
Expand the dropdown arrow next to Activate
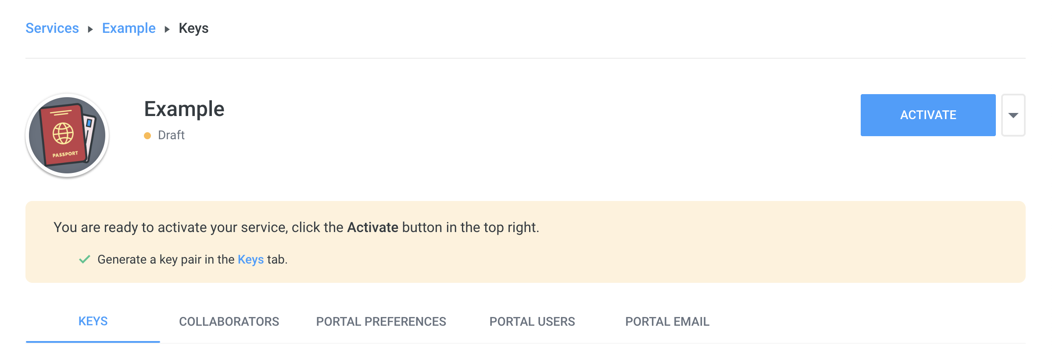(1013, 115)
